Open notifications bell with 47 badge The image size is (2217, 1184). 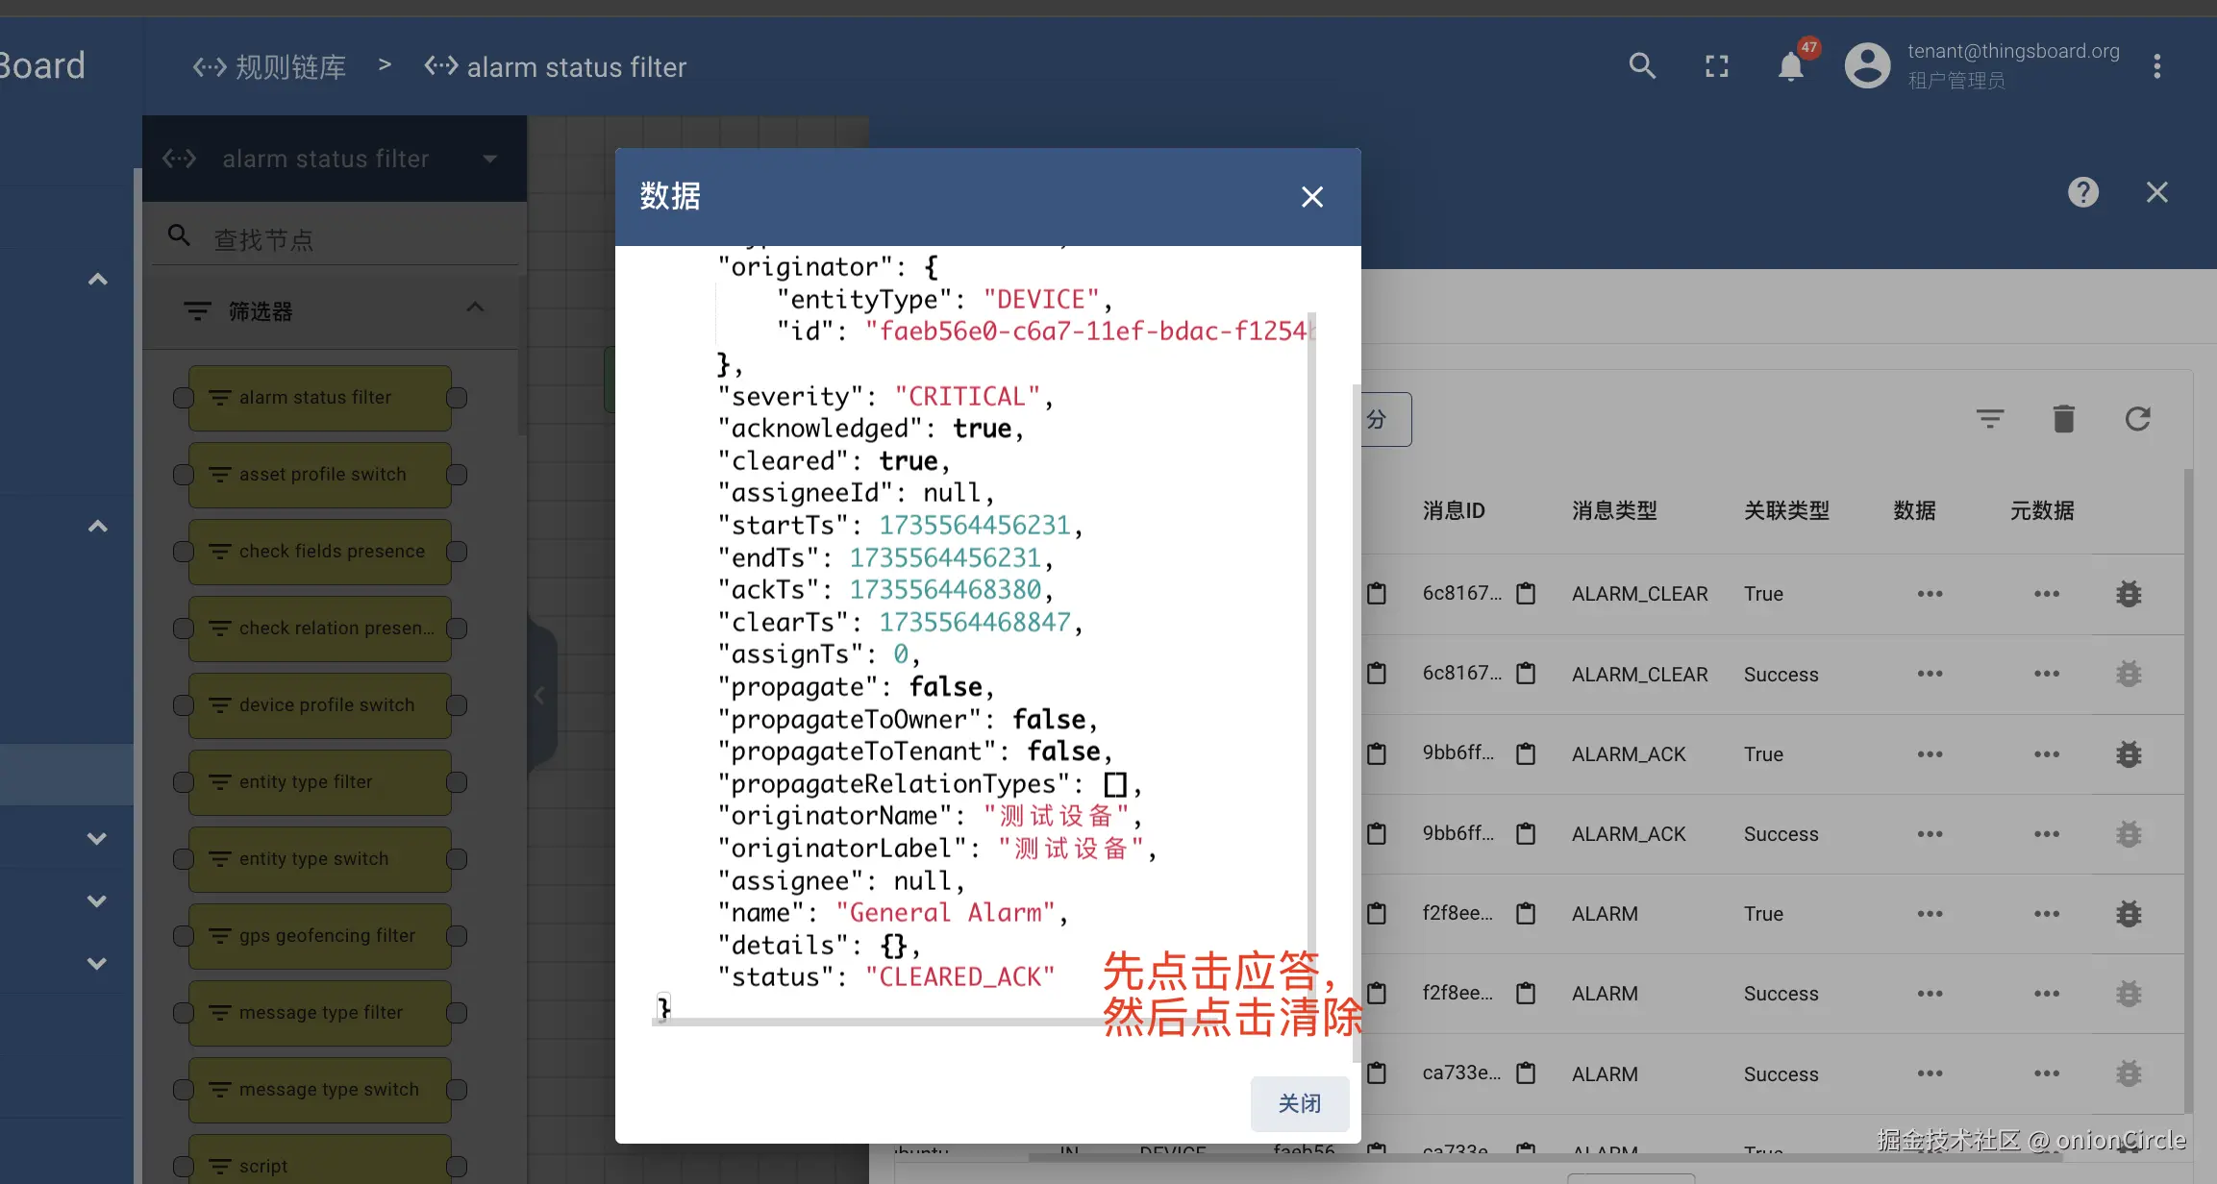tap(1790, 66)
